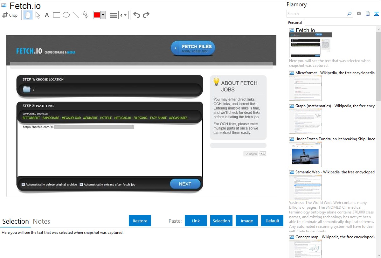Click the snapshot icon beside Microformat title
The width and height of the screenshot is (381, 258).
pyautogui.click(x=292, y=73)
